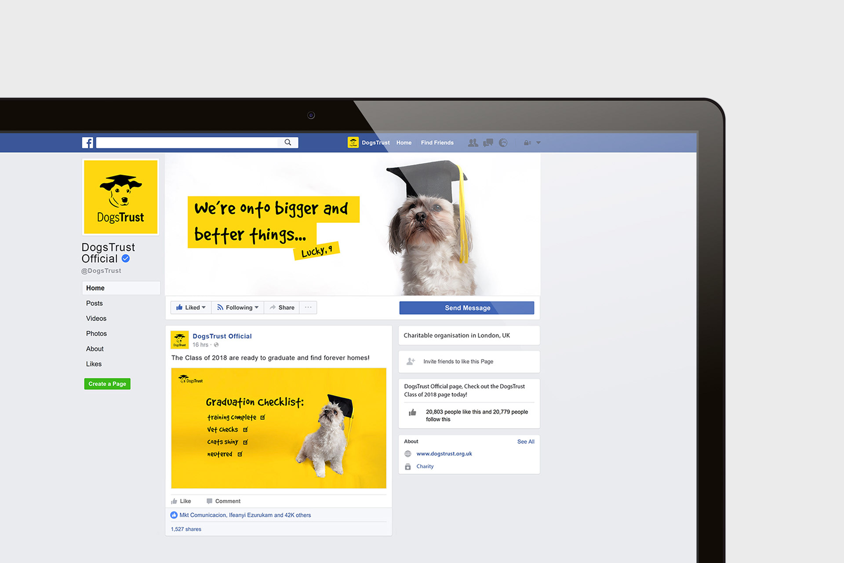Expand the account menu arrow
Screen dimensions: 844x563
pyautogui.click(x=538, y=143)
